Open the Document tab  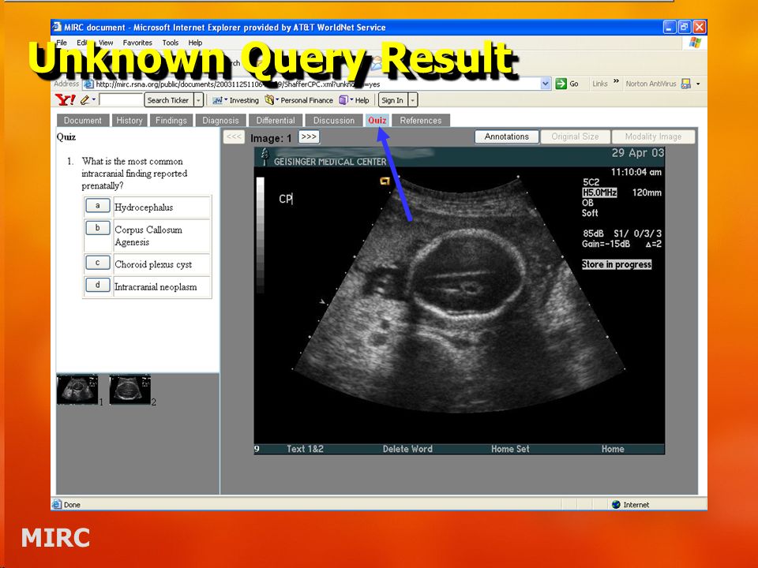coord(82,120)
